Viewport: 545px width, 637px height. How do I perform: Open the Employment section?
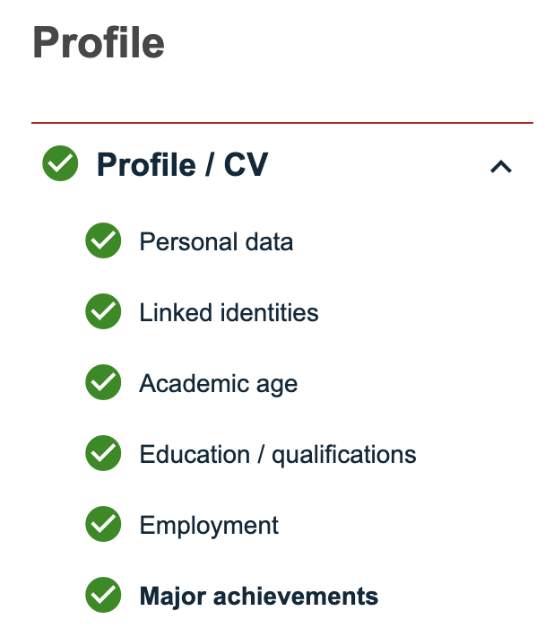(x=209, y=525)
